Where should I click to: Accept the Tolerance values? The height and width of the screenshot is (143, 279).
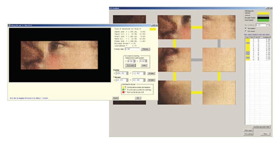151,80
